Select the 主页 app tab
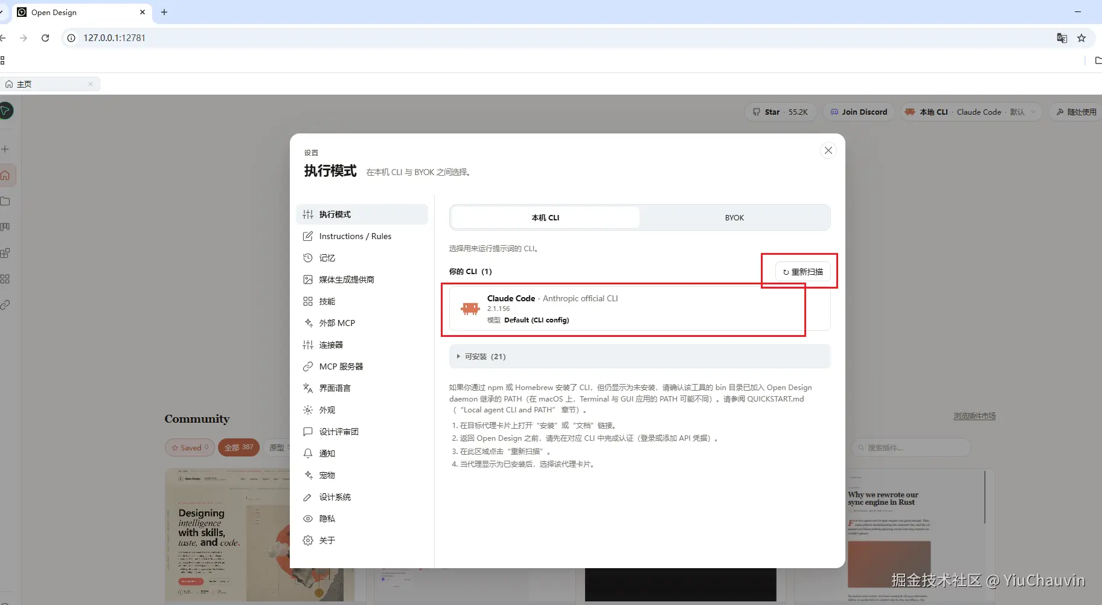Screen dimensions: 1102x605 [x=51, y=84]
